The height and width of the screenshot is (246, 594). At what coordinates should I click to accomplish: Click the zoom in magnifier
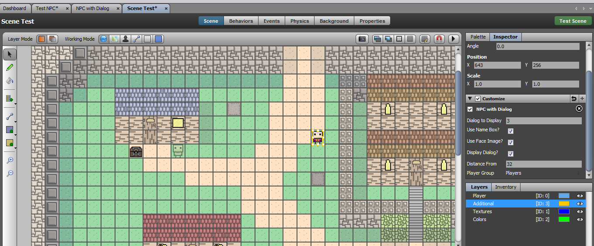coord(10,161)
